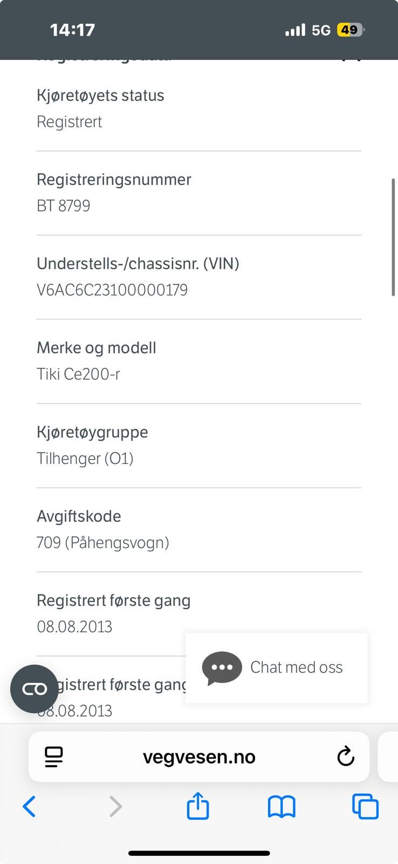Tap the vegvesen.no address field
This screenshot has height=864, width=398.
[x=199, y=757]
